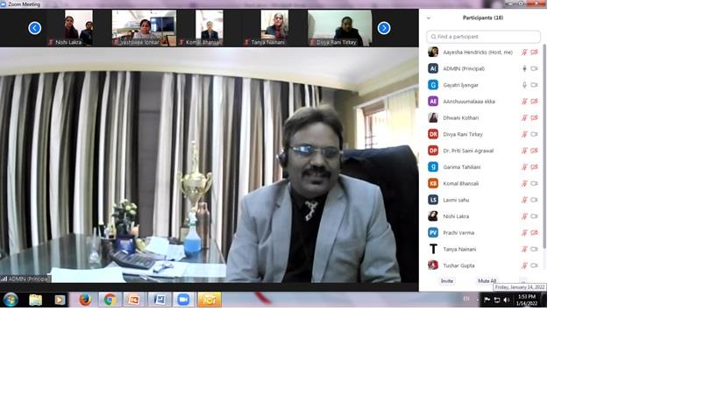
Task: Select Garima Tahiliani participant name
Action: tap(461, 167)
